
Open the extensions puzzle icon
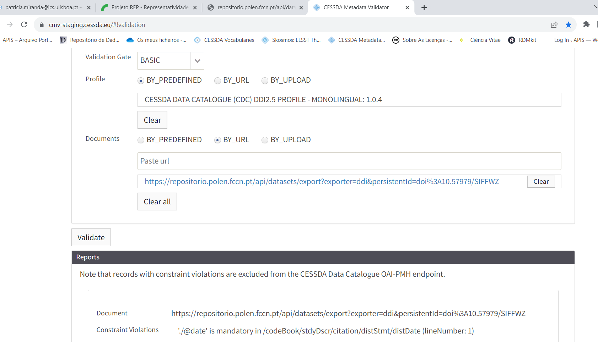point(586,24)
